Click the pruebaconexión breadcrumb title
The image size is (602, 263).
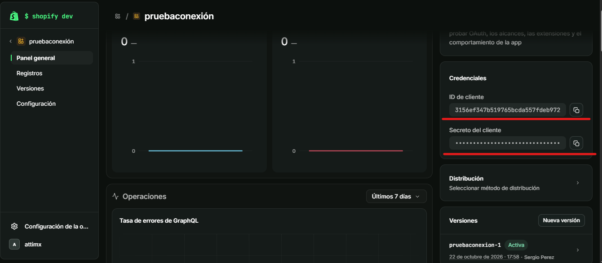click(179, 16)
